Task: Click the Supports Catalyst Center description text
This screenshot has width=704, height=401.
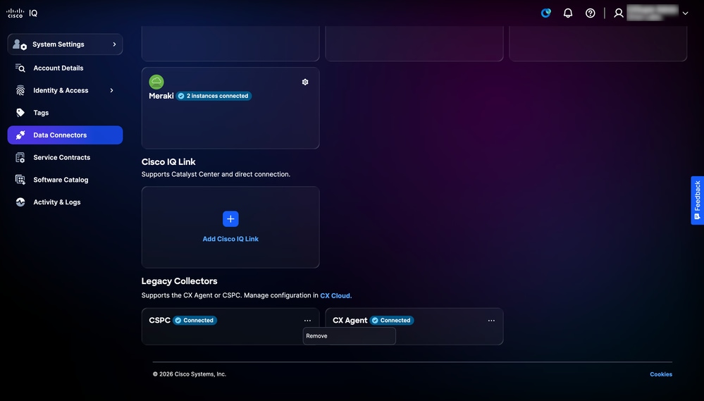Action: tap(216, 174)
